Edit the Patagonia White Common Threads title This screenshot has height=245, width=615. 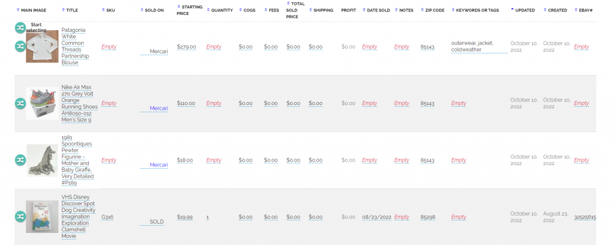point(75,46)
